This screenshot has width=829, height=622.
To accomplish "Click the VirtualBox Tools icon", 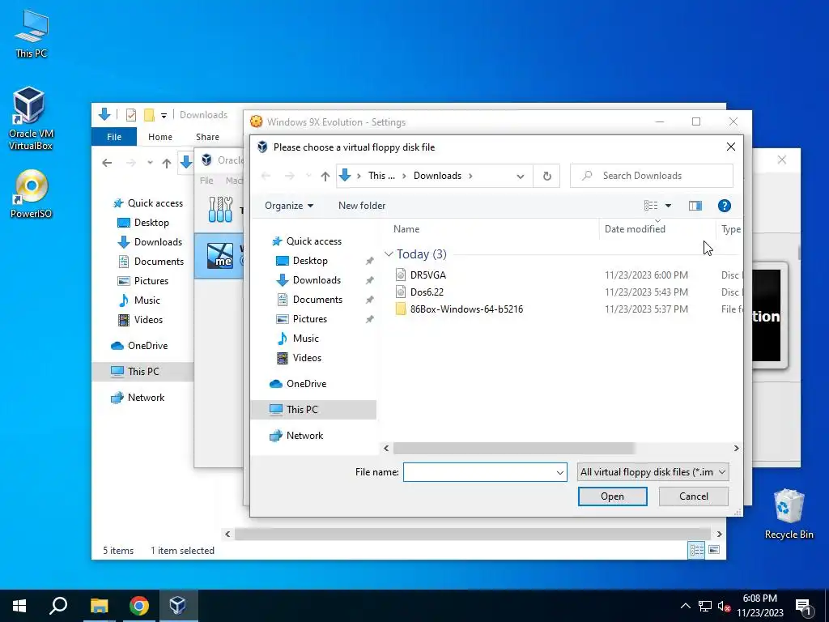I will tap(220, 210).
